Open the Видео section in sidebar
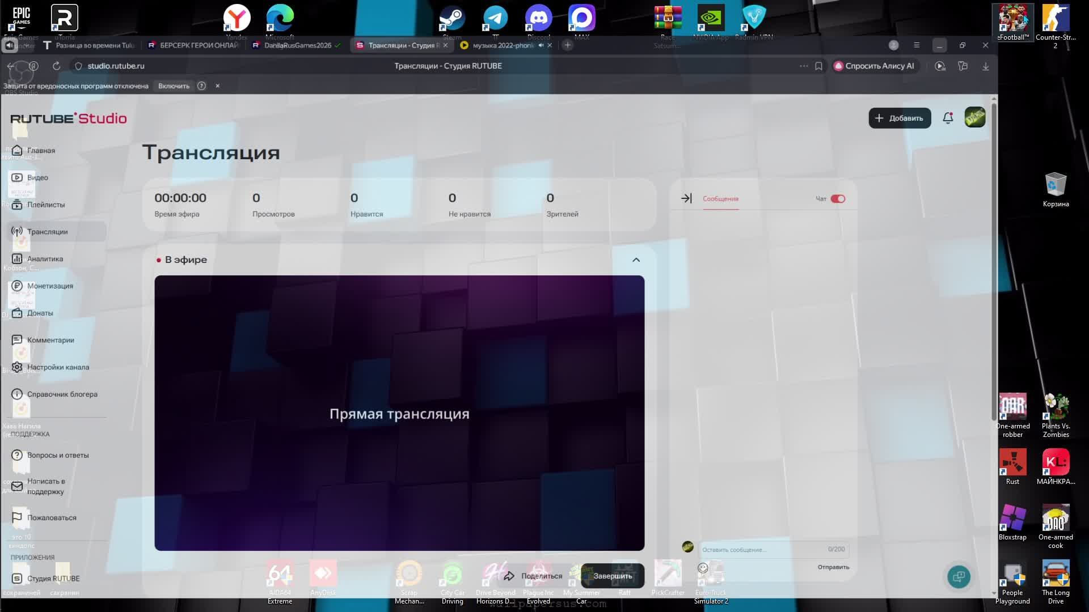1089x612 pixels. tap(30, 177)
